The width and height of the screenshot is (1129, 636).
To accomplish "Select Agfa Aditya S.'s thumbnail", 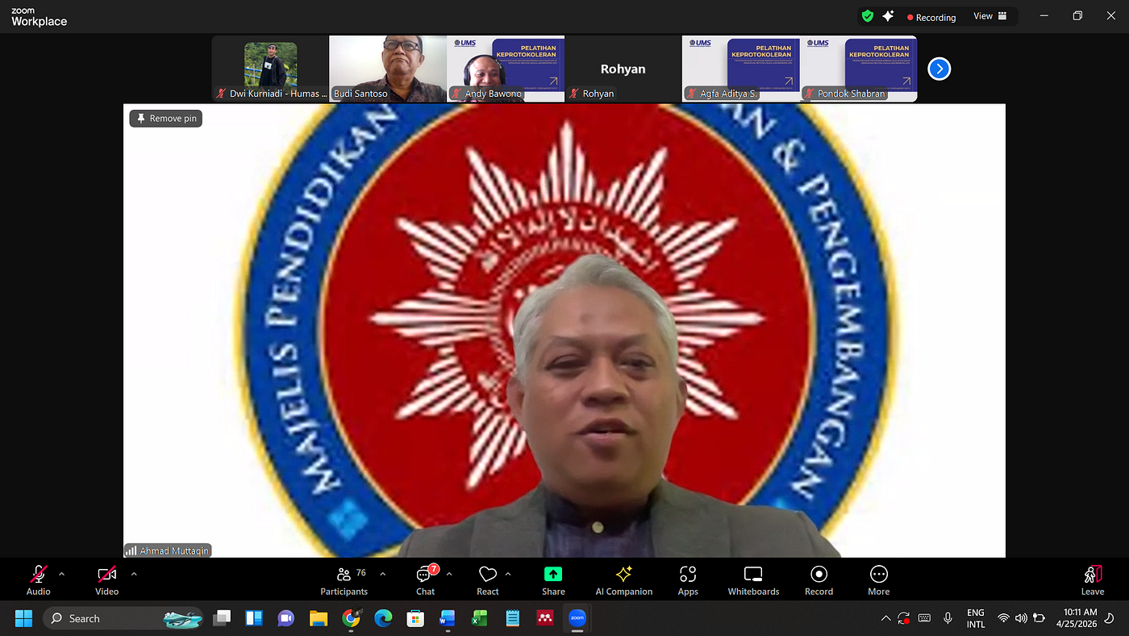I will (741, 69).
